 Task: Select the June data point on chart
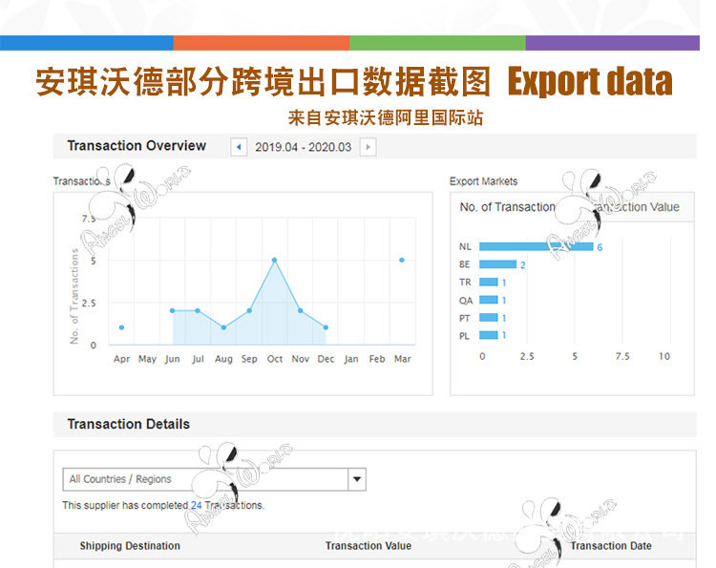click(x=172, y=310)
